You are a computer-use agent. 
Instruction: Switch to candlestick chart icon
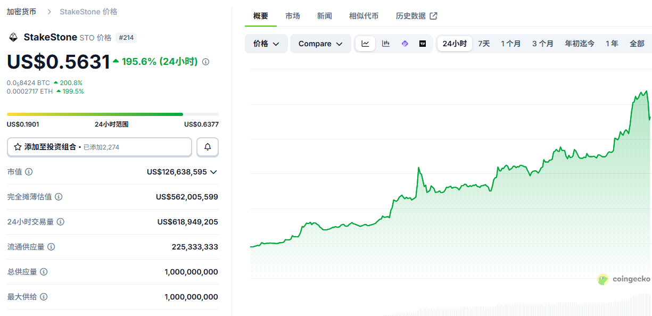click(x=385, y=44)
